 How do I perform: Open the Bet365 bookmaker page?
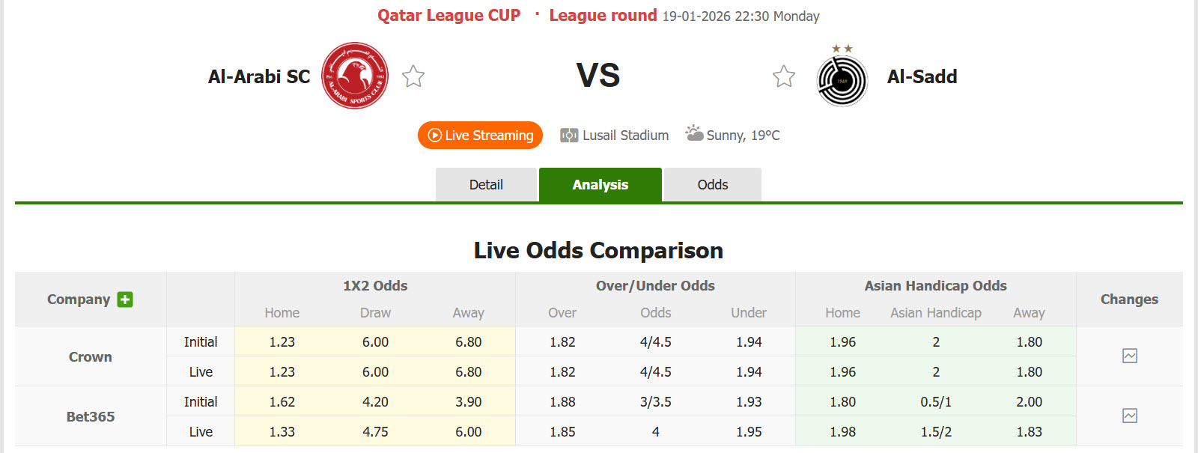(x=90, y=416)
